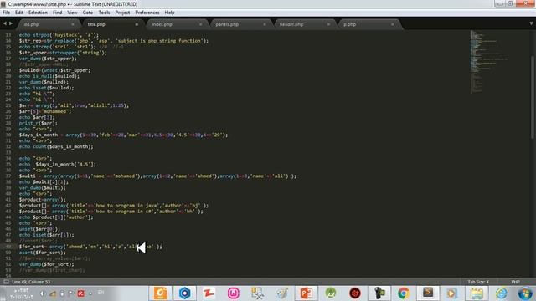The image size is (536, 301).
Task: Toggle side bar icon in status bar
Action: (x=6, y=282)
